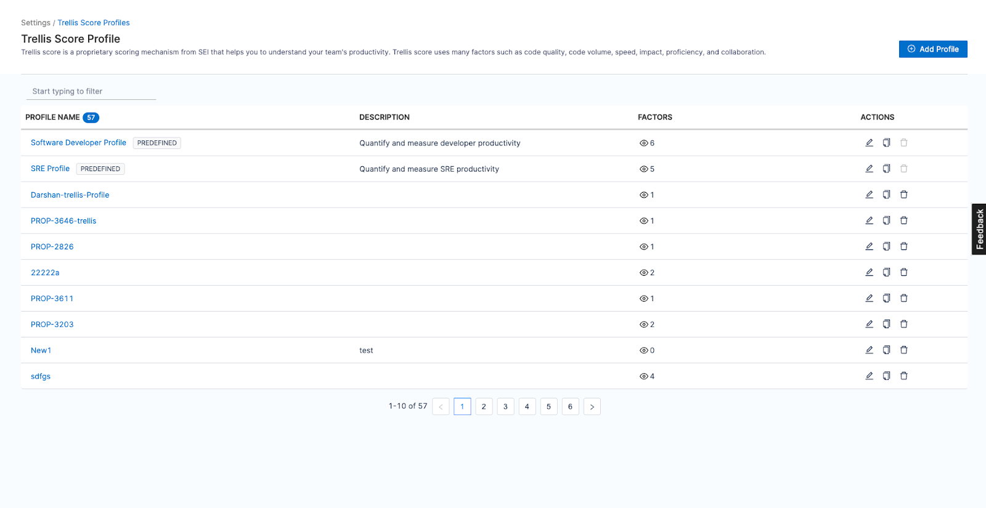Click the Settings breadcrumb

[36, 23]
